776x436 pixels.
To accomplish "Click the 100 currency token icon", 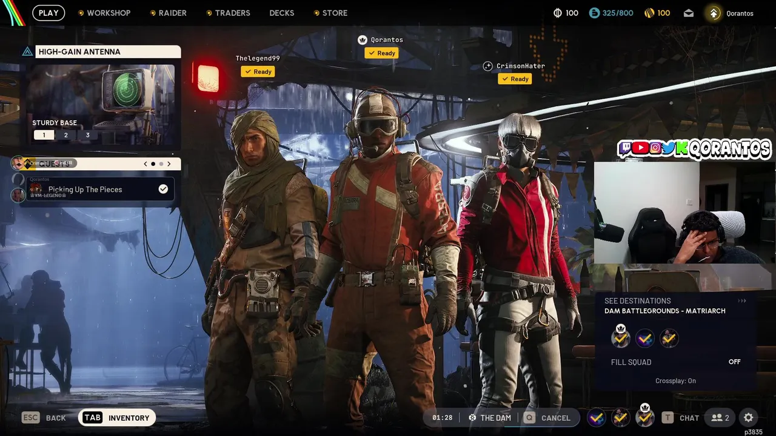I will 558,13.
